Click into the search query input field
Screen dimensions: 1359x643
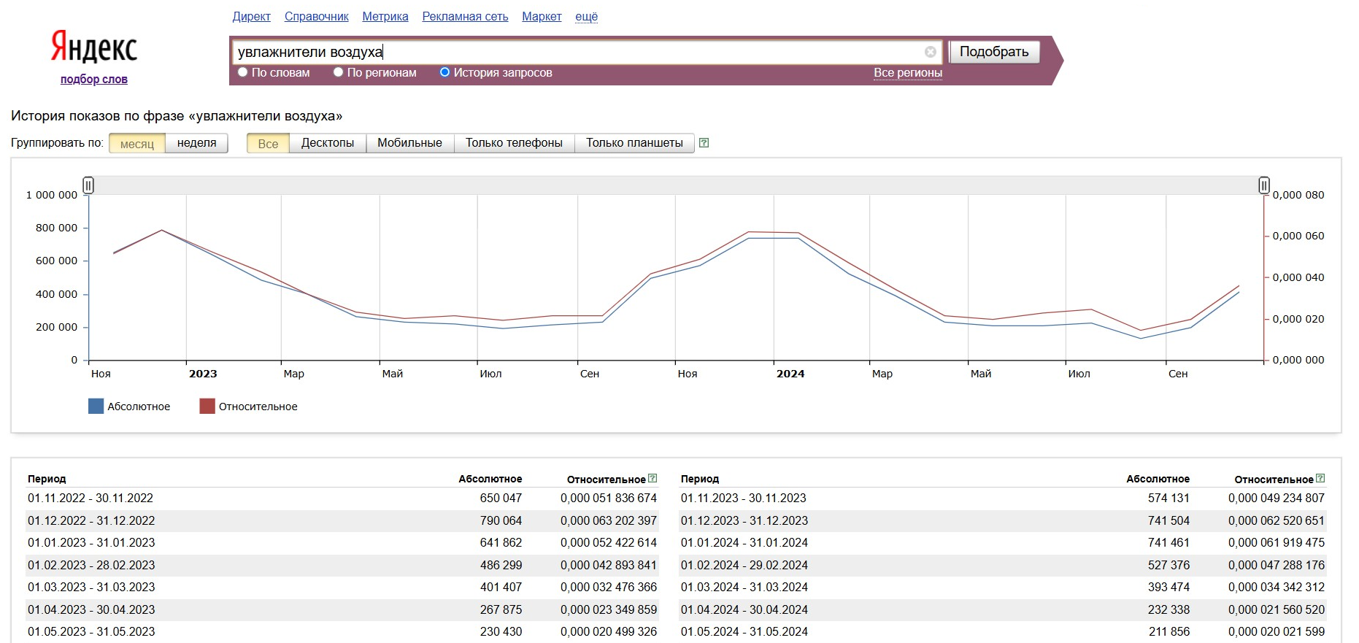tap(577, 52)
